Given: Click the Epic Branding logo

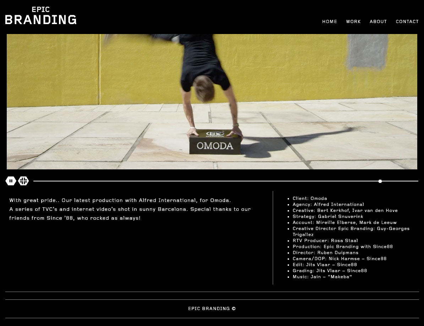Looking at the screenshot, I should point(41,16).
